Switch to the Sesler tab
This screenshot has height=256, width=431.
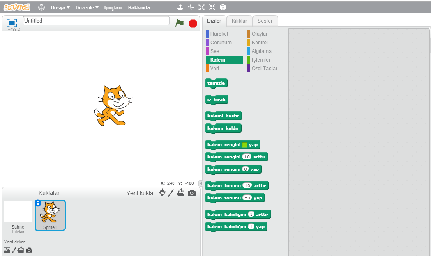265,21
